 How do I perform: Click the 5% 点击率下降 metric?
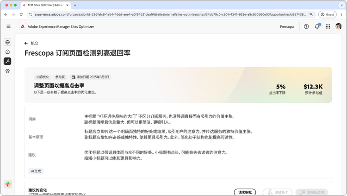point(278,89)
